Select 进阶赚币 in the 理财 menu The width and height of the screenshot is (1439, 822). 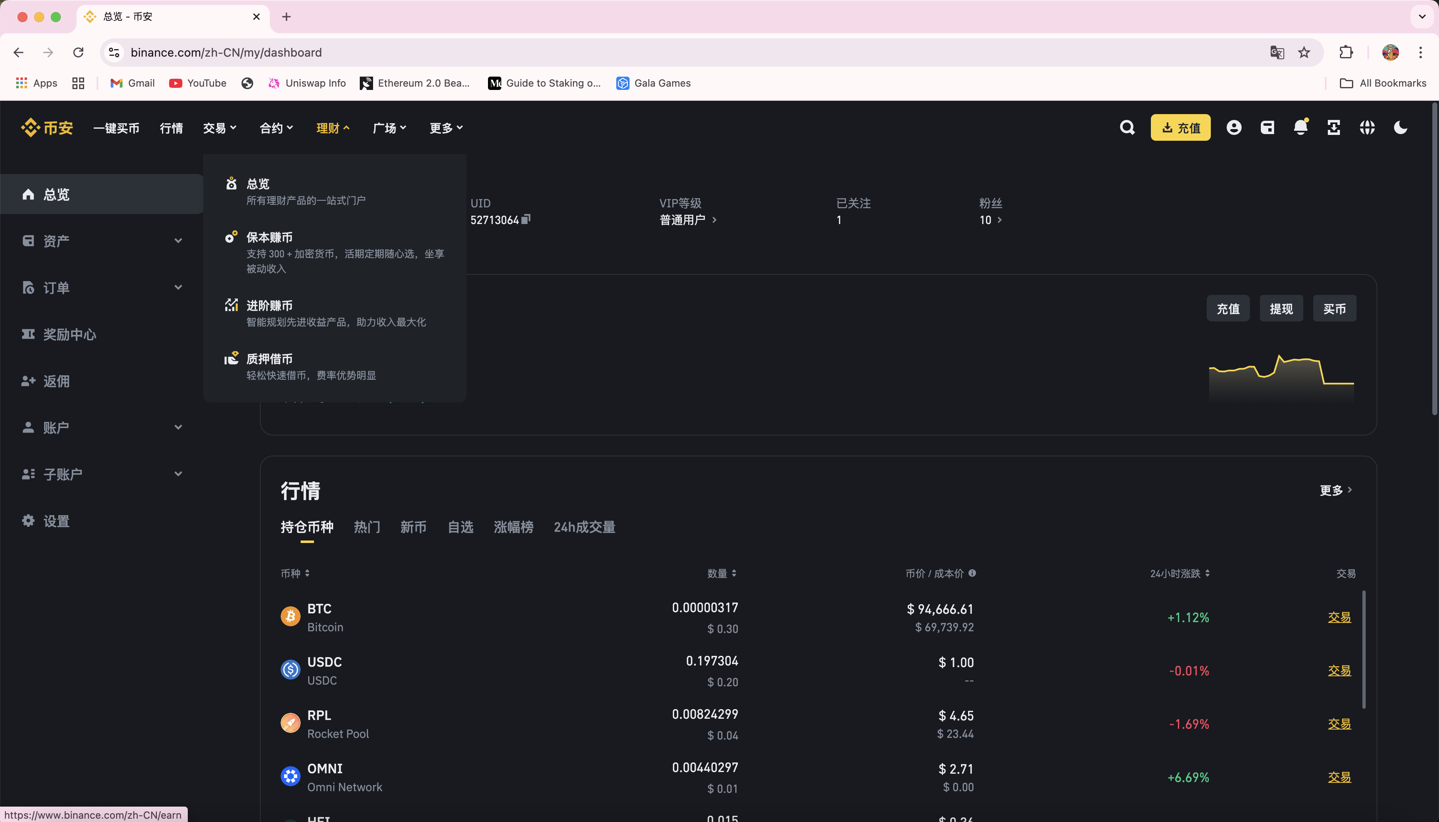click(x=334, y=313)
